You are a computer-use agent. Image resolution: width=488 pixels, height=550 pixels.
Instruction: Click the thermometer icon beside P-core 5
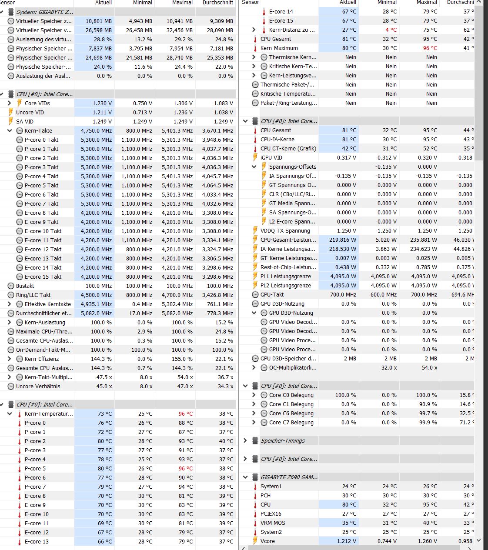[x=19, y=468]
